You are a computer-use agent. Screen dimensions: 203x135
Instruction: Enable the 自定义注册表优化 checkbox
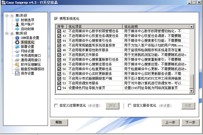point(56,106)
